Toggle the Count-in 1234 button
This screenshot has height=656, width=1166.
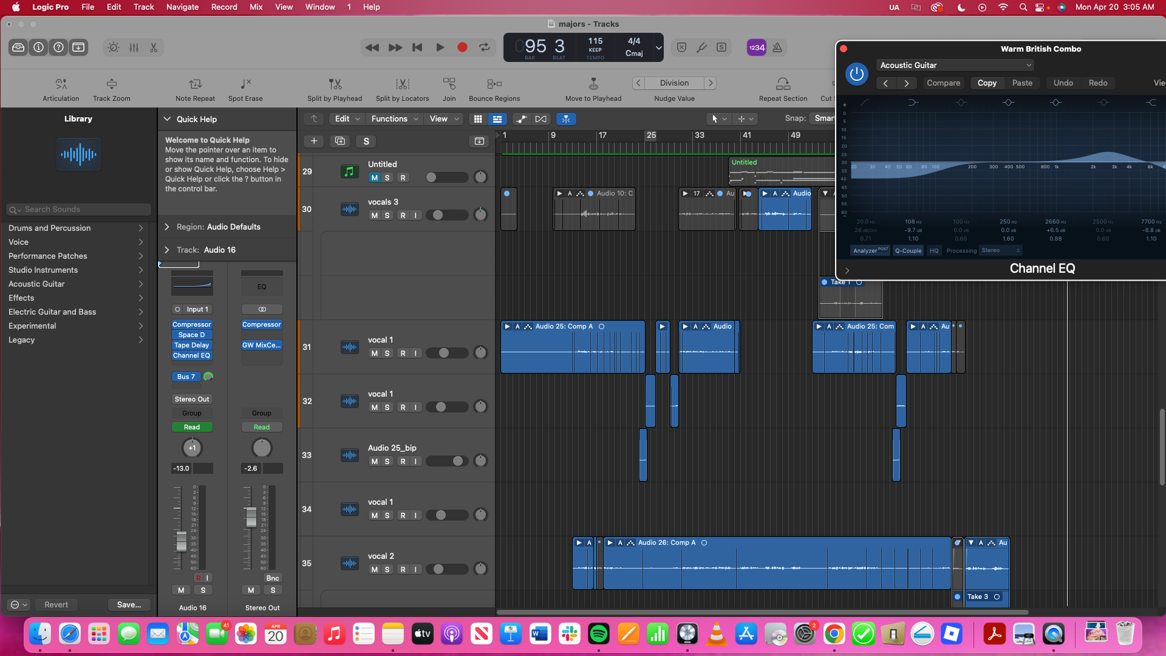[x=757, y=47]
